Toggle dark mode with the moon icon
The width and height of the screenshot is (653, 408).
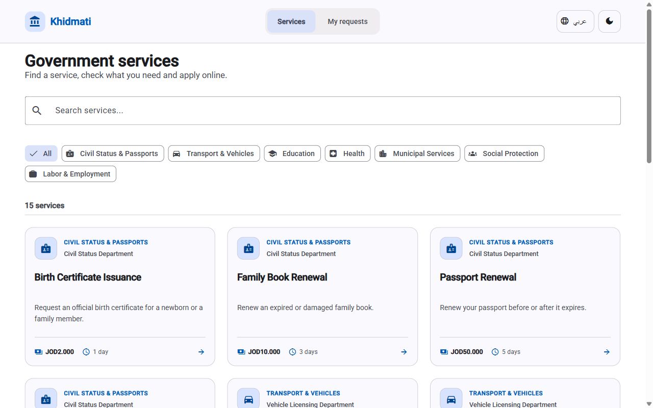609,21
